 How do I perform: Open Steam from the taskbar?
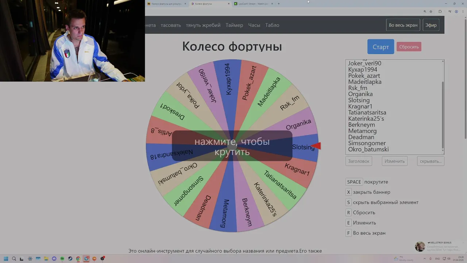pos(70,259)
